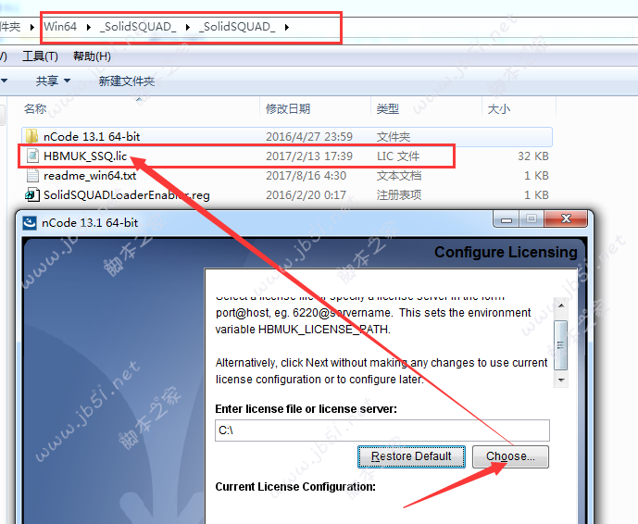The height and width of the screenshot is (524, 638).
Task: Click the instructions scrollbar up arrow
Action: pos(561,306)
